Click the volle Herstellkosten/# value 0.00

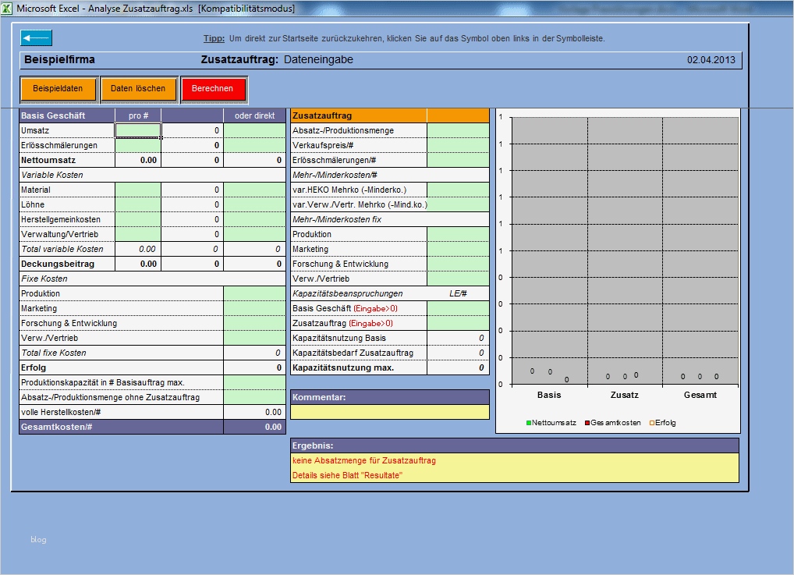pos(274,413)
